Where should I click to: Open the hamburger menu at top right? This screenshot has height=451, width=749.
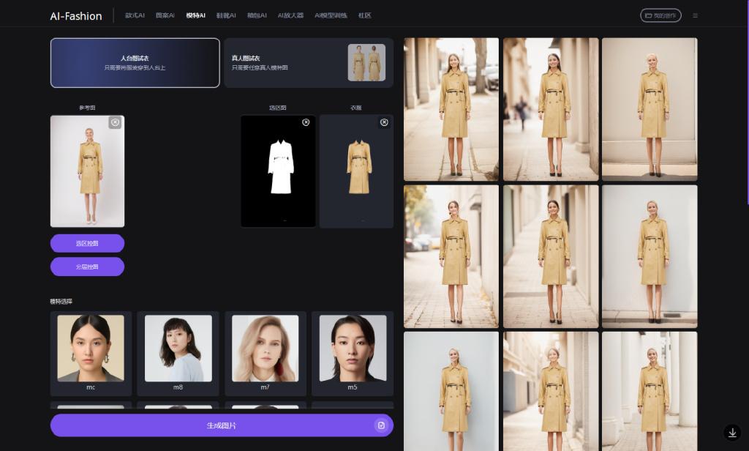coord(696,15)
